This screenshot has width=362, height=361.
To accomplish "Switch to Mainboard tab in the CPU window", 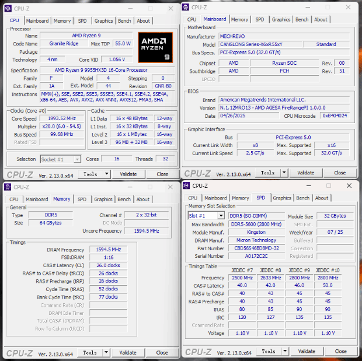I will pos(37,21).
